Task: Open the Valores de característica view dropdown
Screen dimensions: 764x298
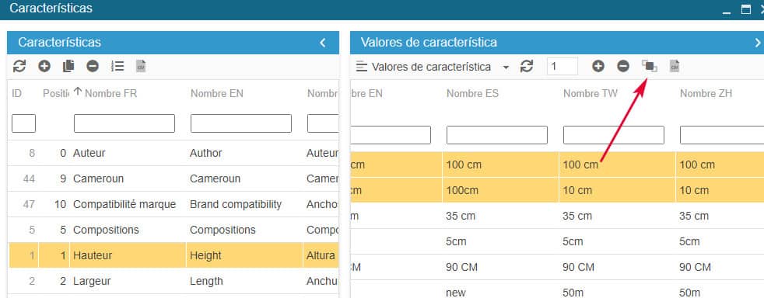Action: click(433, 67)
